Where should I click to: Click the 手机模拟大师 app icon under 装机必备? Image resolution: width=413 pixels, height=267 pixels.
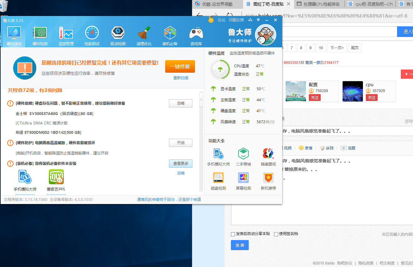pos(25,177)
